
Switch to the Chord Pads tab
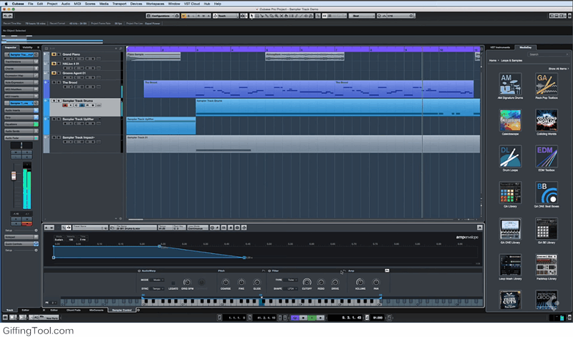click(74, 311)
